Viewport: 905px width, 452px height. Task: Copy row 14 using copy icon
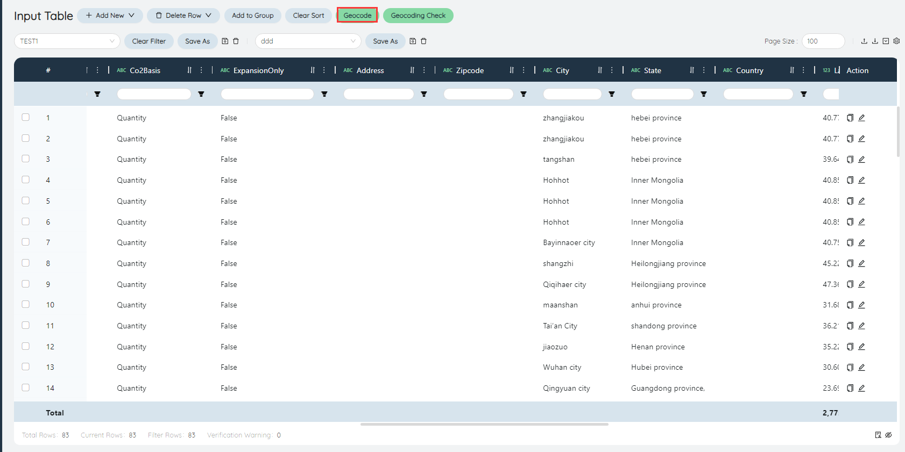point(850,388)
